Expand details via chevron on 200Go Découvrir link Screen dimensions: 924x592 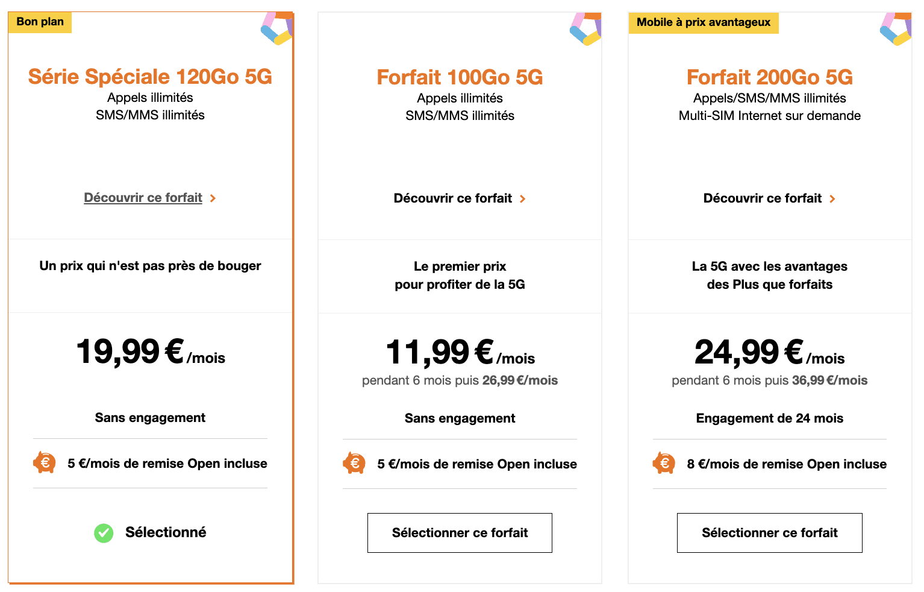coord(833,198)
